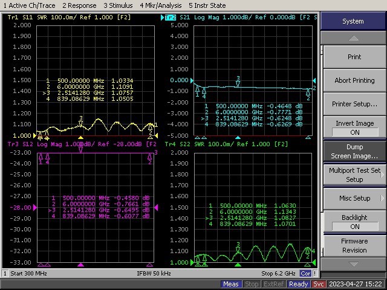Screen dimensions: 387x290
Task: Click the magenta bottom marker 3 position triangle in Tr3
Action: pyautogui.click(x=80, y=265)
